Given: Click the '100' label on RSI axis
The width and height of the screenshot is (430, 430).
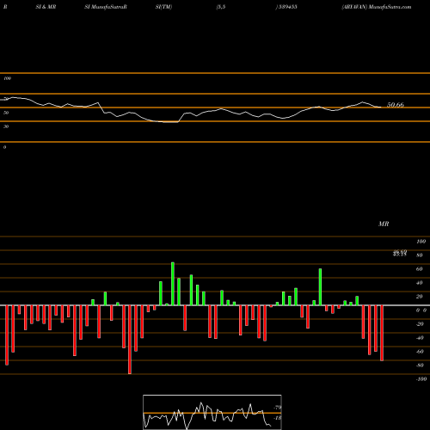Looking at the screenshot, I should 7,78.
